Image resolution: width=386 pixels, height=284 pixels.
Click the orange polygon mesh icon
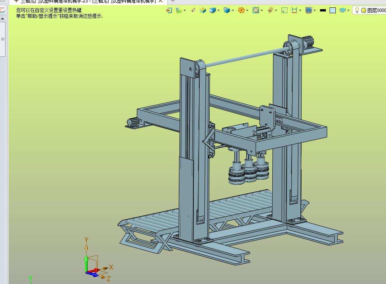(x=241, y=11)
